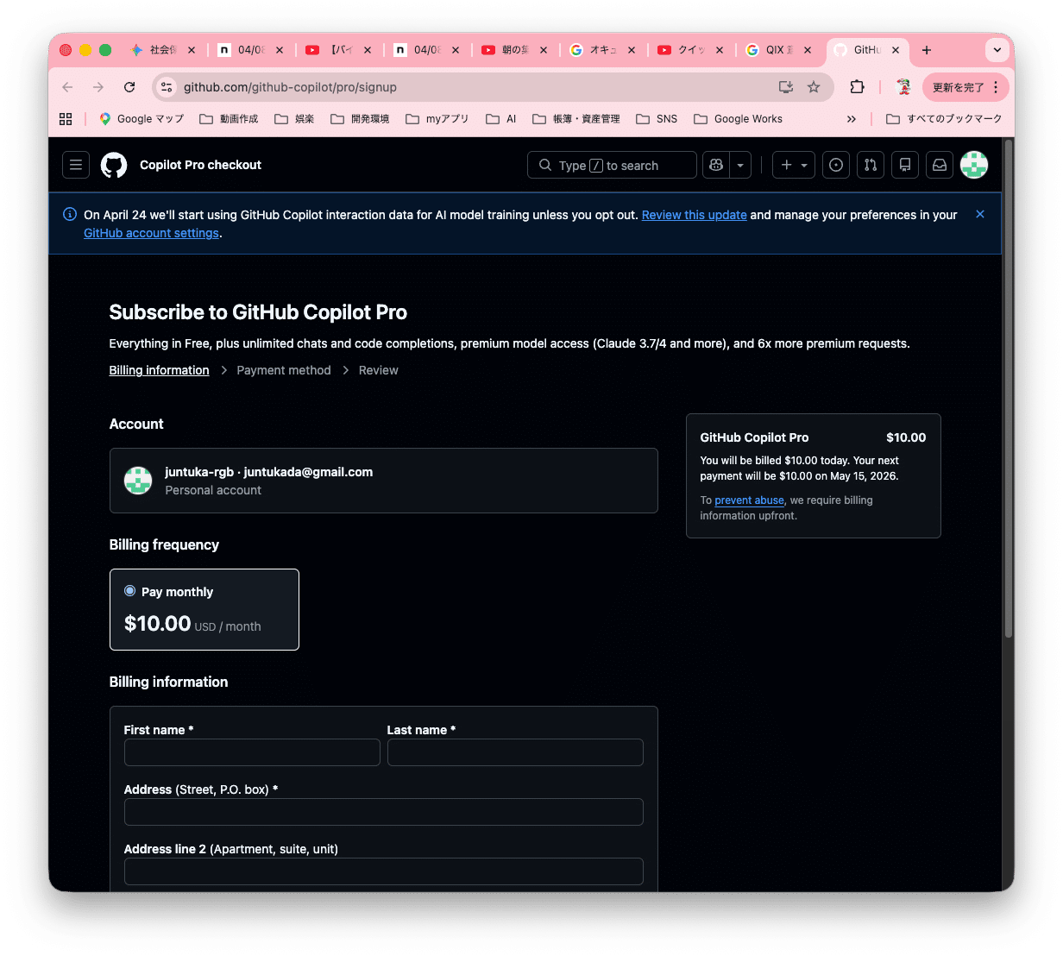
Task: Switch to the オキ Google tab
Action: (602, 50)
